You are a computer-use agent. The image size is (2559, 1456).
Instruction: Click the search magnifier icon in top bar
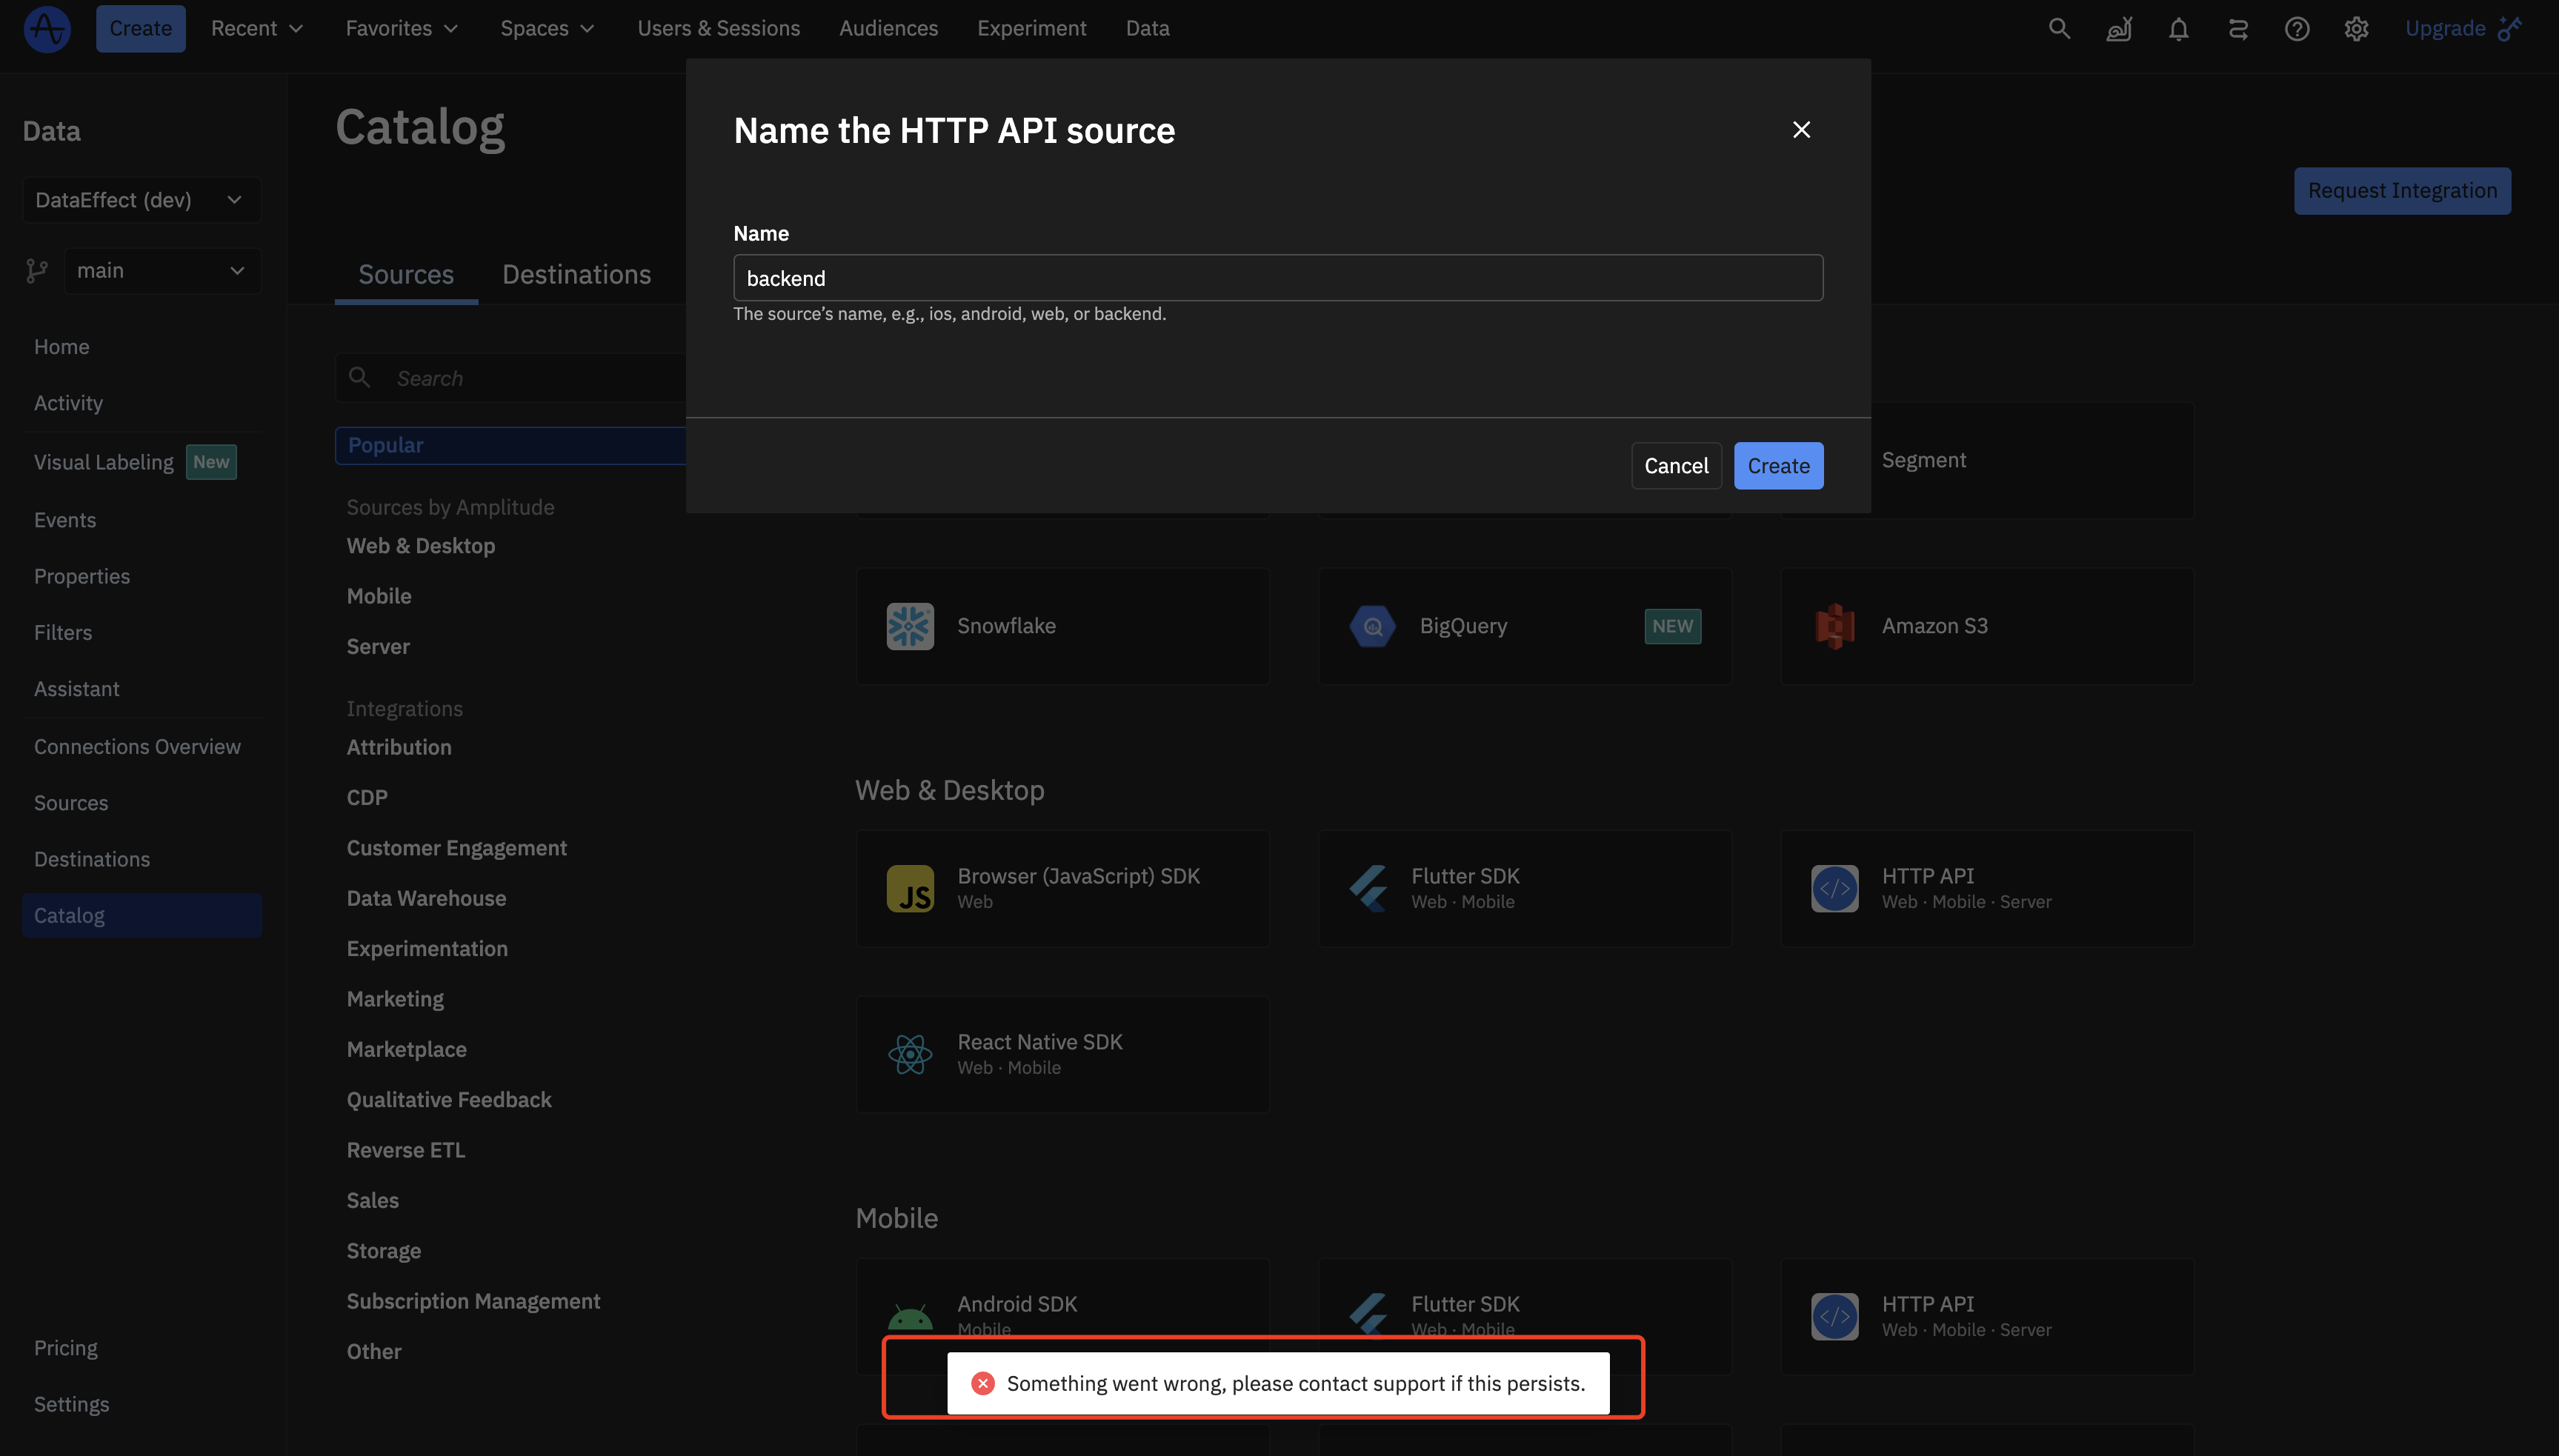coord(2059,28)
